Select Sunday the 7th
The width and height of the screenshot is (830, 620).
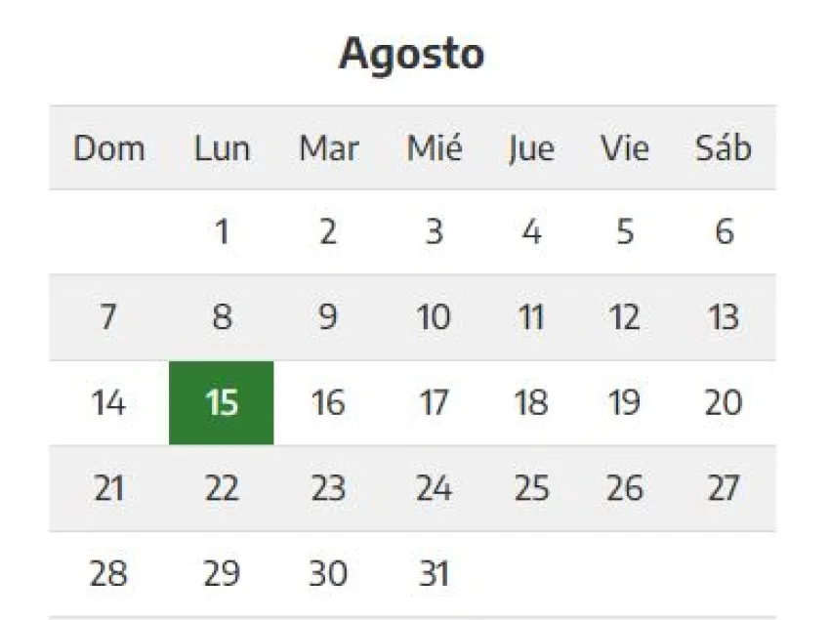click(x=108, y=317)
